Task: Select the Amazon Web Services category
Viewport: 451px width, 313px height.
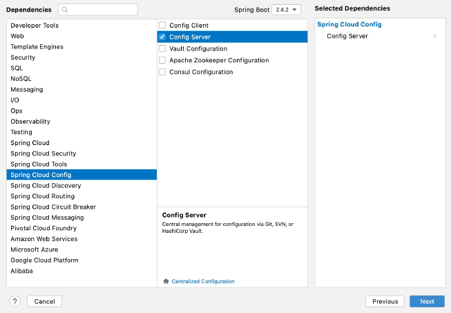Action: (x=81, y=239)
